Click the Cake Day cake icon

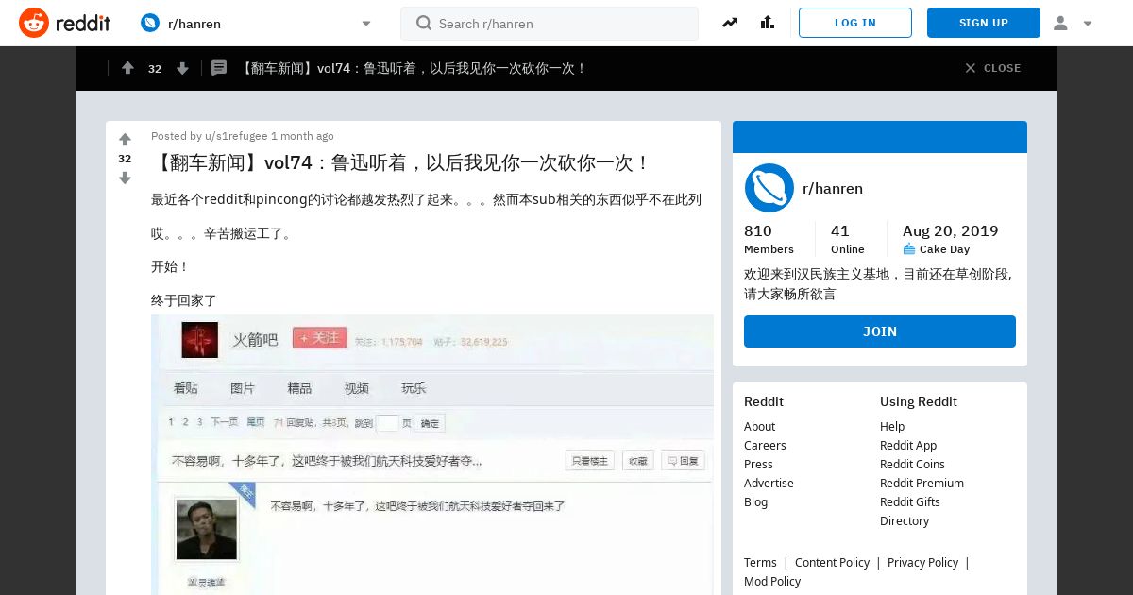tap(909, 249)
